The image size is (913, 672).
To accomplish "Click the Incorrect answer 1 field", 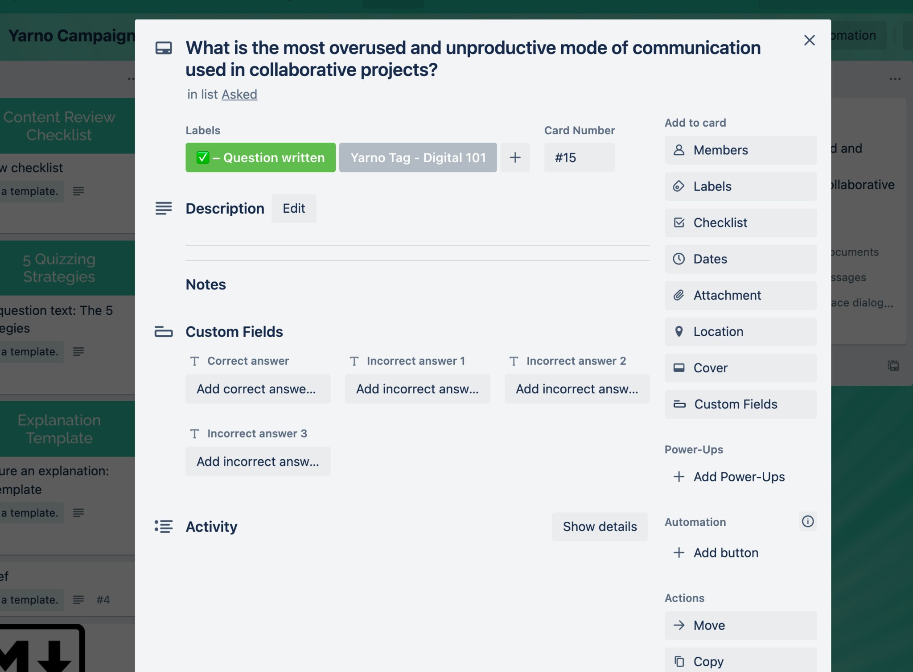I will [x=417, y=389].
